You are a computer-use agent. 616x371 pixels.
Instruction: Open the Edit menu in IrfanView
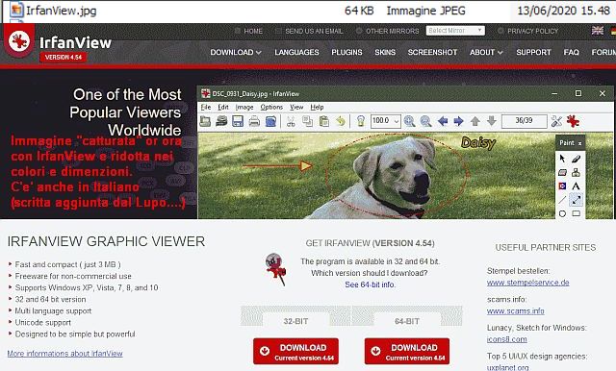223,107
